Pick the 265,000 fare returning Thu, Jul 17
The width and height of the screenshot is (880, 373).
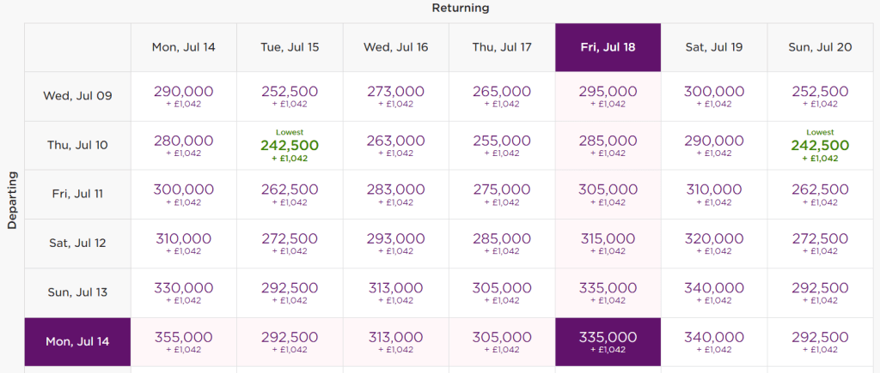tap(502, 96)
